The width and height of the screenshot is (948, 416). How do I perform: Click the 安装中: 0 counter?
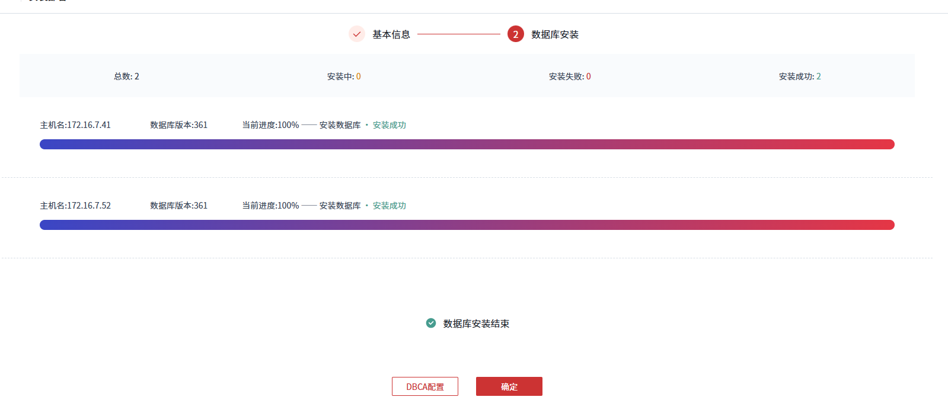point(344,76)
